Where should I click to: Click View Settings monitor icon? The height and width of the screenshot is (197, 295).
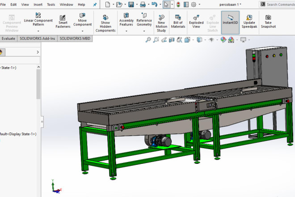pyautogui.click(x=243, y=40)
